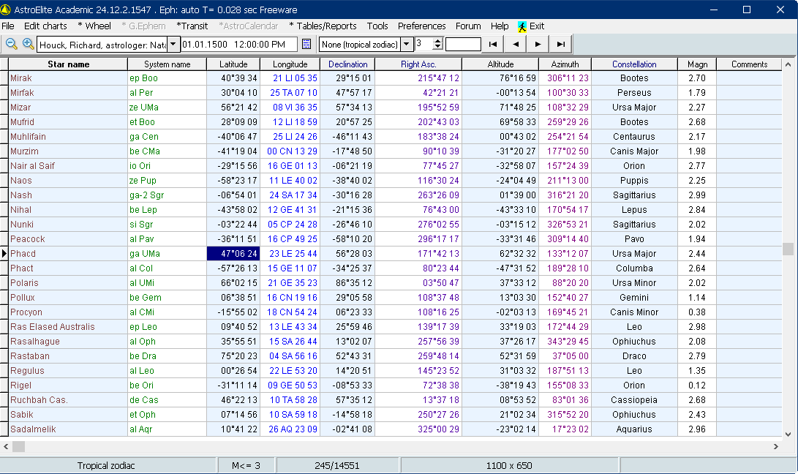The image size is (798, 474).
Task: Open the Transit menu
Action: (192, 26)
